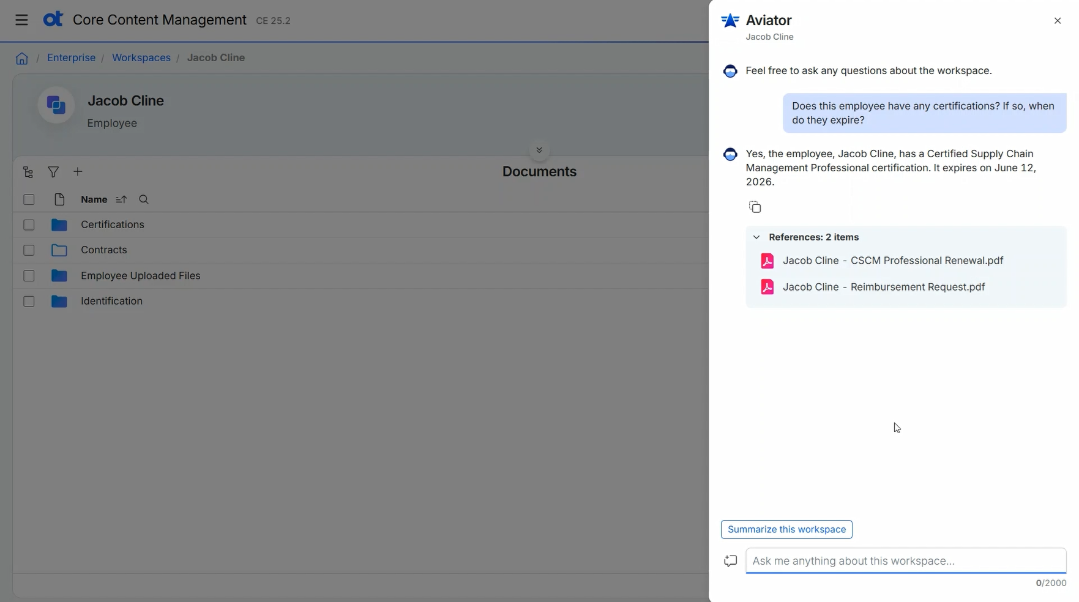Screen dimensions: 1079x602
Task: Toggle the name sort order icon
Action: pyautogui.click(x=121, y=199)
